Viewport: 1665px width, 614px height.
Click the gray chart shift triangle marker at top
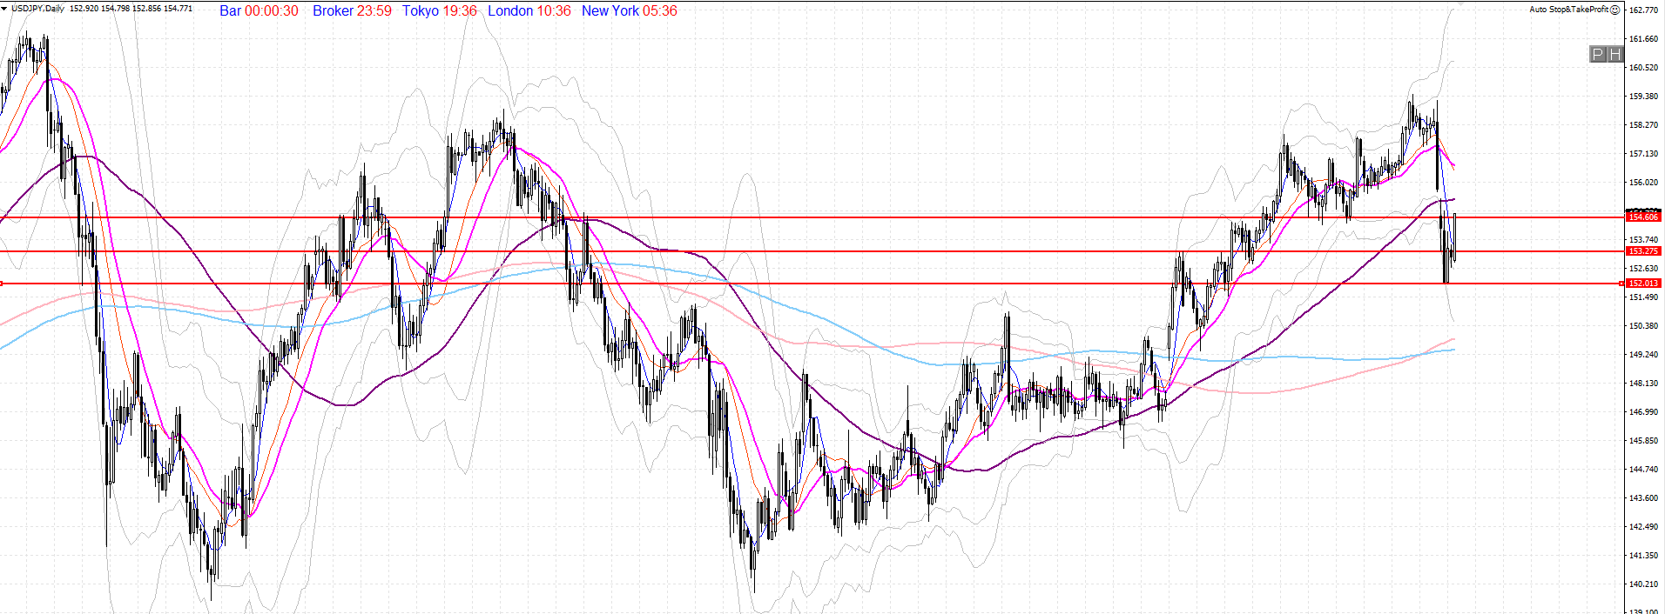click(1461, 3)
